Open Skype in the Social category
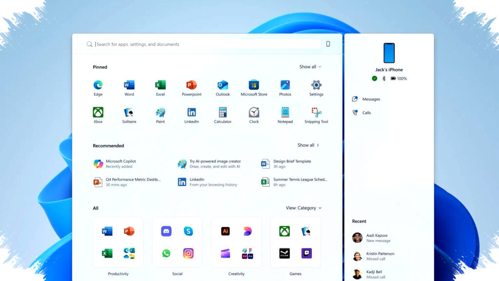 pos(189,231)
